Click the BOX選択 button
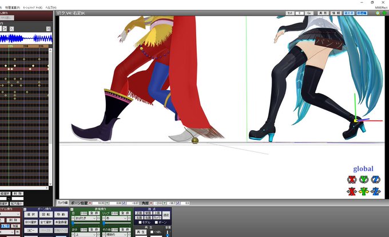 [31, 222]
